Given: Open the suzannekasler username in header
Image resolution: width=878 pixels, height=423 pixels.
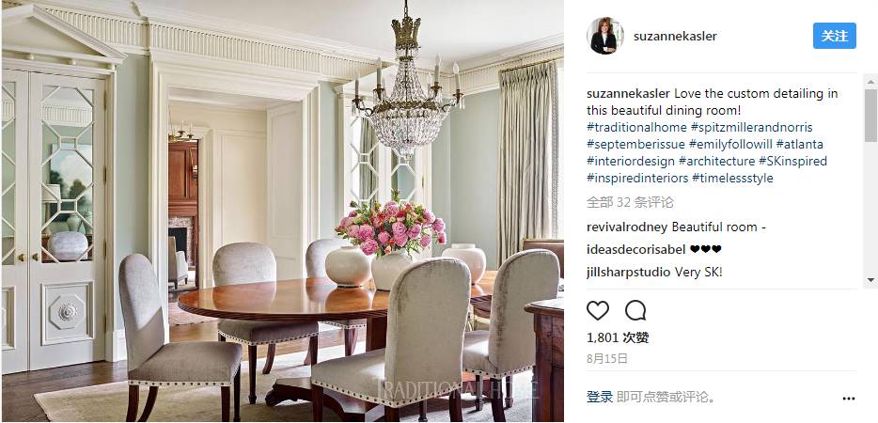Looking at the screenshot, I should tap(675, 37).
